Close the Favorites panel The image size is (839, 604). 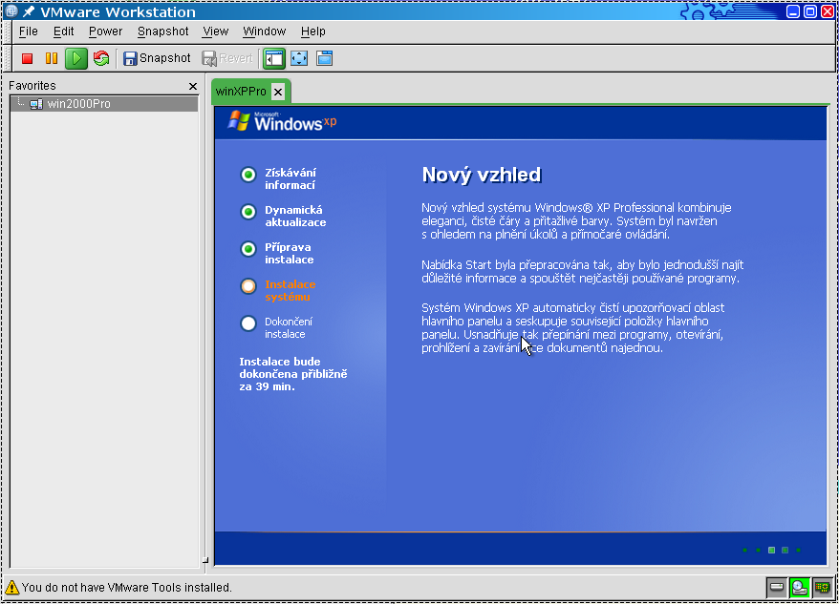pyautogui.click(x=193, y=86)
